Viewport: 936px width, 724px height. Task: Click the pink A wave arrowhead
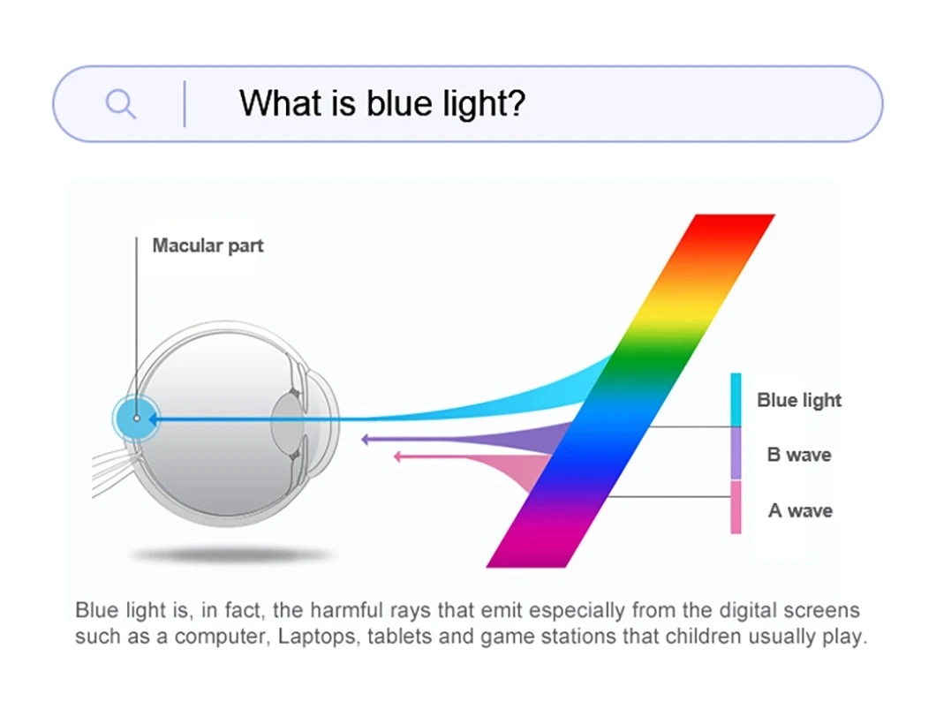click(x=397, y=456)
